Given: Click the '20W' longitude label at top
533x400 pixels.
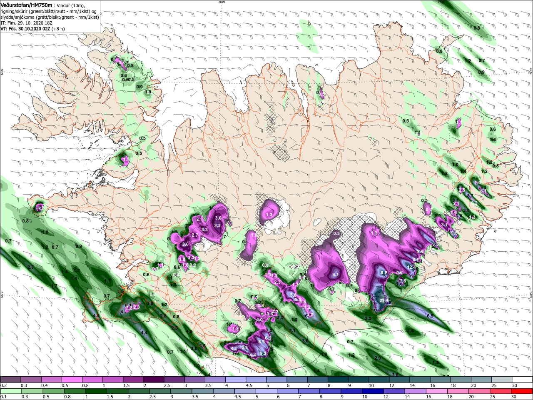Looking at the screenshot, I should 222,2.
